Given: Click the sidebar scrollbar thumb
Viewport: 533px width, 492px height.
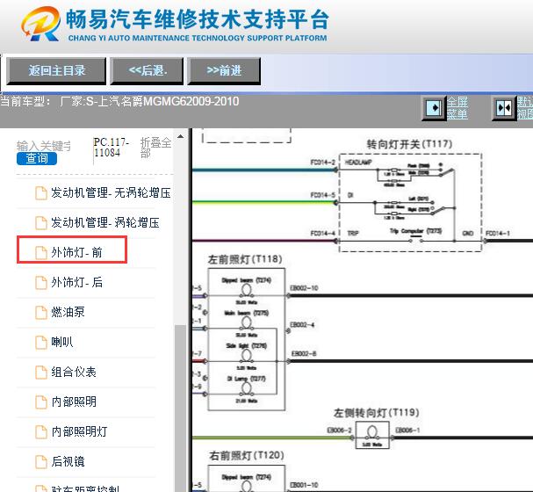Looking at the screenshot, I should [x=181, y=408].
